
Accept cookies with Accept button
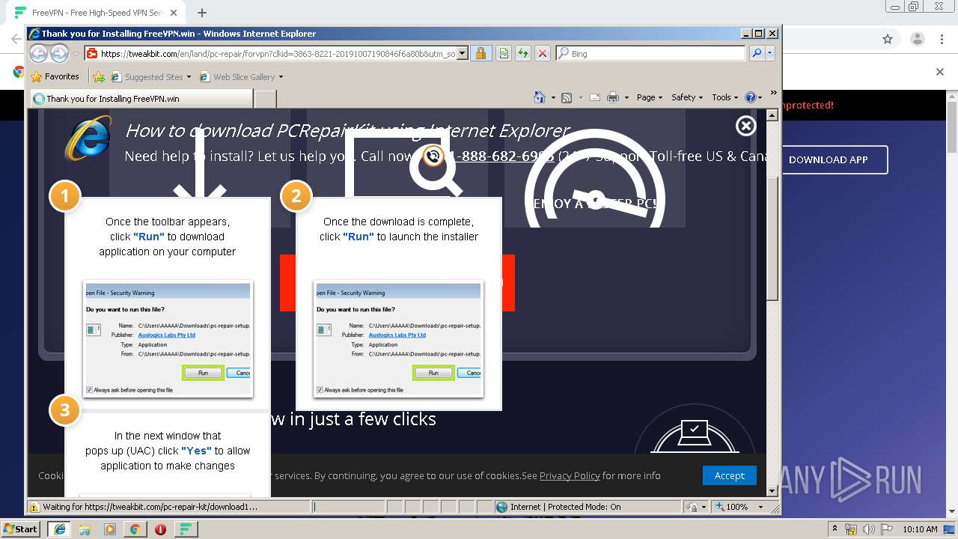pos(729,475)
